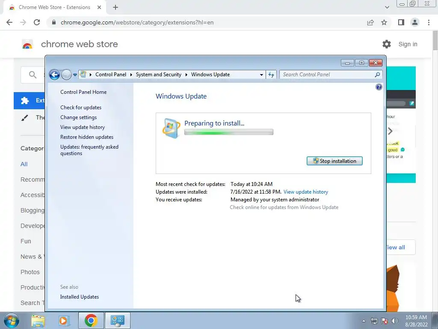The width and height of the screenshot is (438, 329).
Task: Open Change settings link
Action: 79,117
